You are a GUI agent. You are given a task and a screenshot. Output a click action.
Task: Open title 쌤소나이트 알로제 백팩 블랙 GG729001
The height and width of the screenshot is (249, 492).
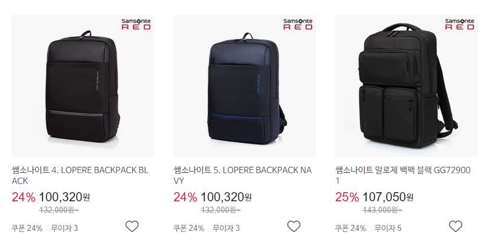point(403,175)
